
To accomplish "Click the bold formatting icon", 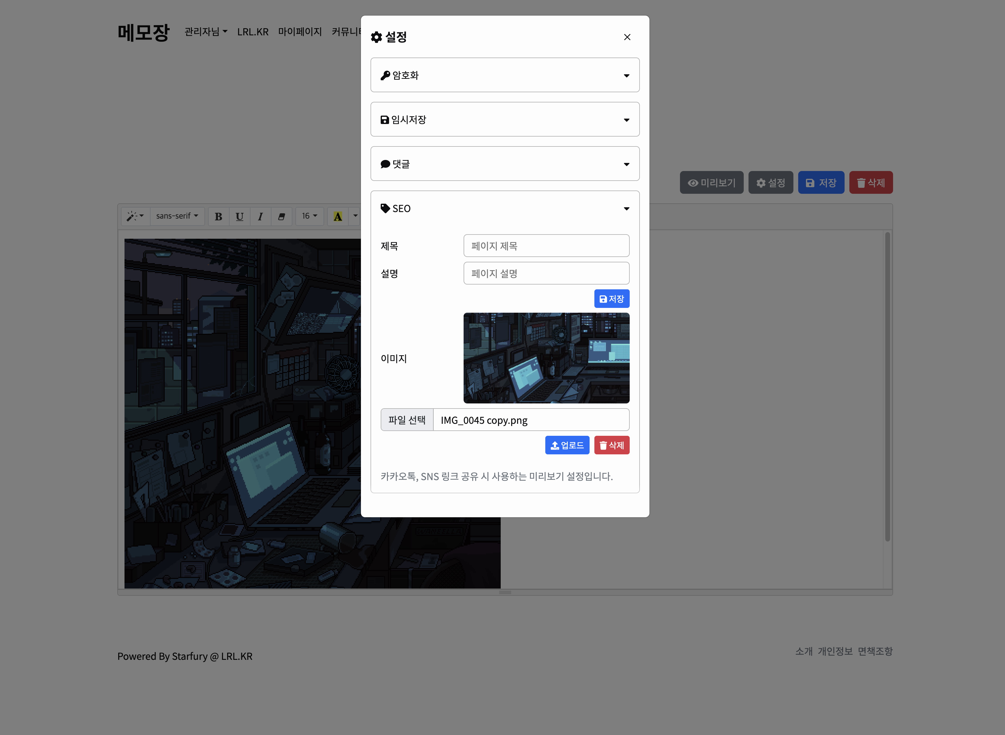I will 218,216.
